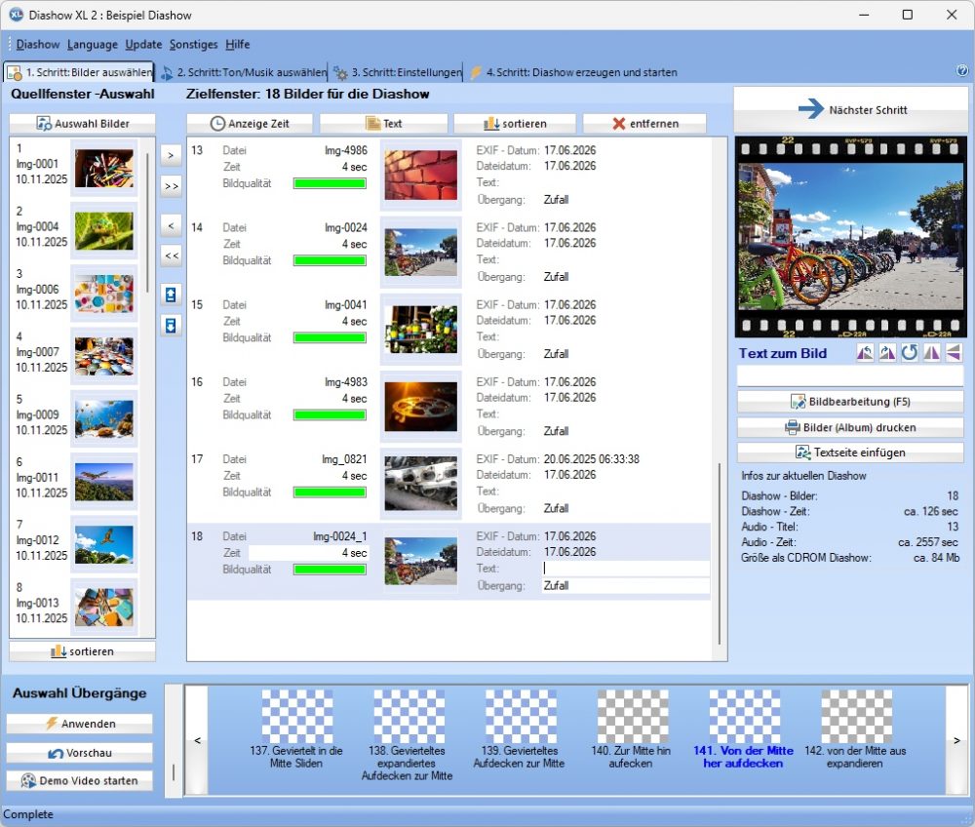This screenshot has width=975, height=827.
Task: Rotate image left icon
Action: (864, 353)
